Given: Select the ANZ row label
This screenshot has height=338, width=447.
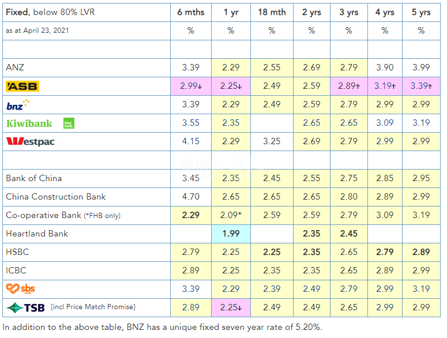Looking at the screenshot, I should coord(15,67).
